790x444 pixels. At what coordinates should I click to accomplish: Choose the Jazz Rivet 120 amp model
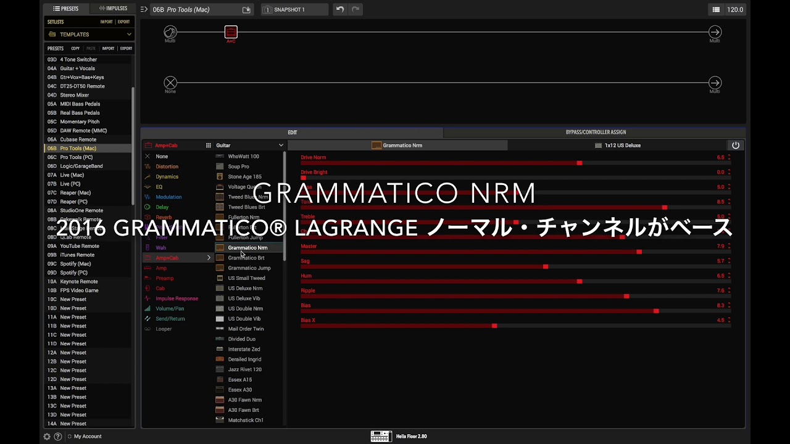coord(249,369)
